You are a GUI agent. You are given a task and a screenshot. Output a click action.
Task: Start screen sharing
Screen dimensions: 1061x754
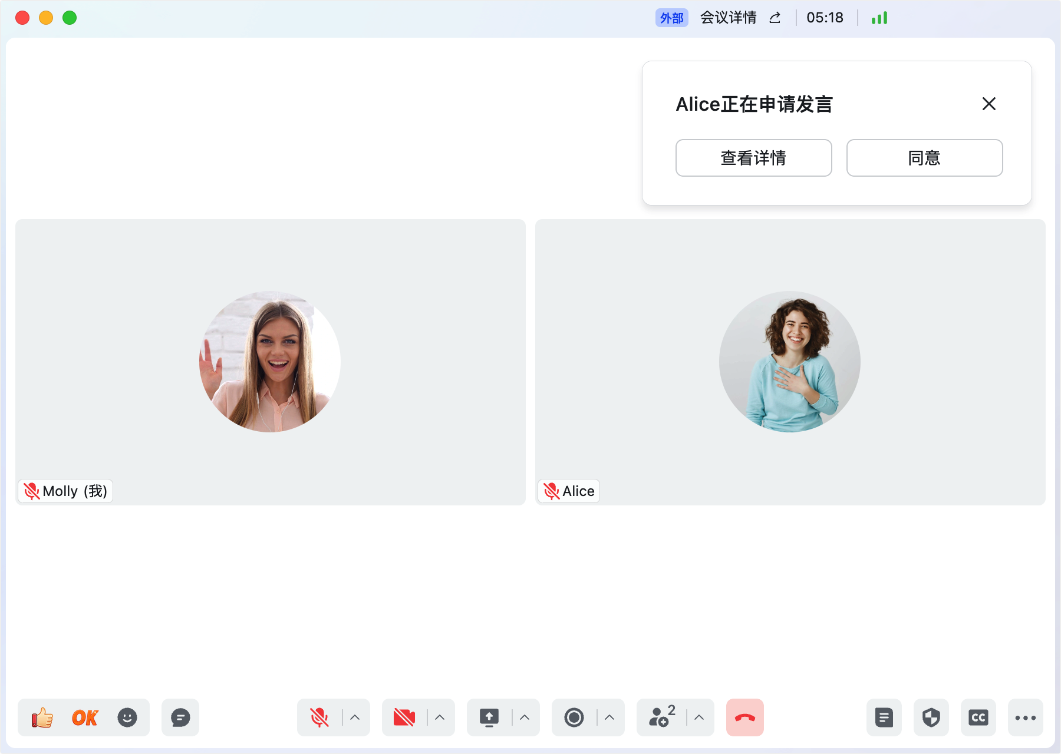(489, 717)
